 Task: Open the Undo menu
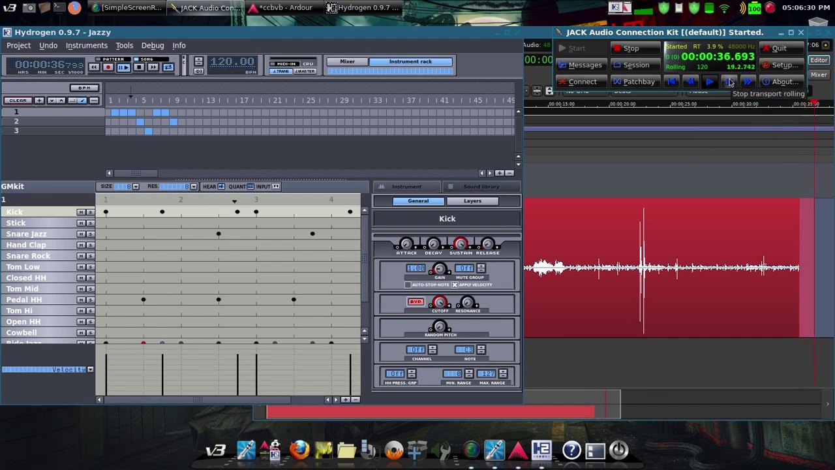click(48, 46)
